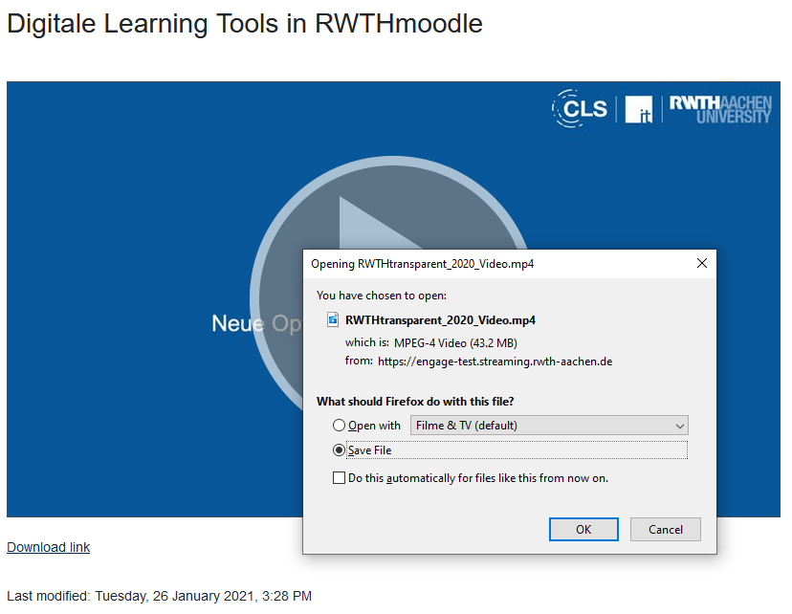Confirm the download with OK

(583, 529)
